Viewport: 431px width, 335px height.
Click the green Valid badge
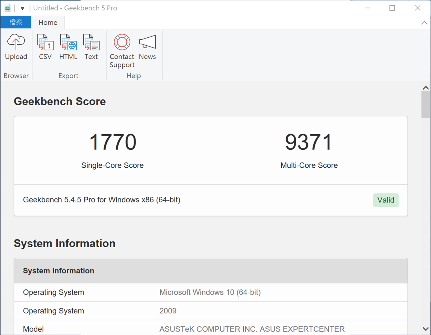385,200
